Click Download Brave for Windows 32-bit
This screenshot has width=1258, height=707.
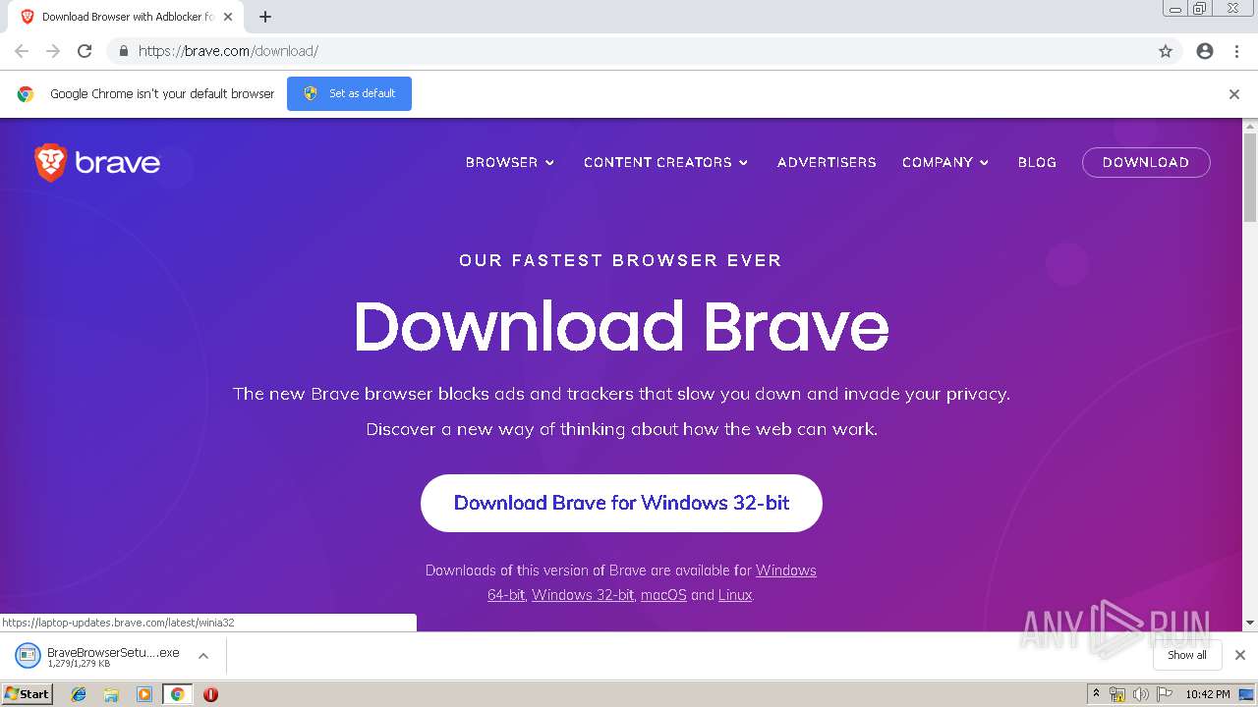pyautogui.click(x=621, y=503)
